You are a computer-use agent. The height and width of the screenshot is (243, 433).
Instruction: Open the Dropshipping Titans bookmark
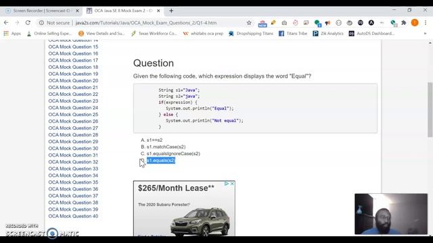tap(251, 33)
